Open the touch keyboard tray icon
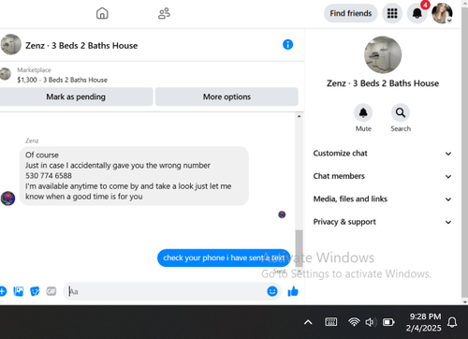Image resolution: width=468 pixels, height=339 pixels. coord(331,322)
